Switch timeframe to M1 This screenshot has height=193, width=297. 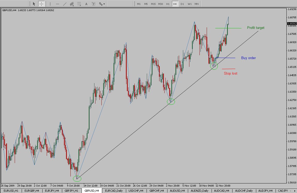pos(139,4)
